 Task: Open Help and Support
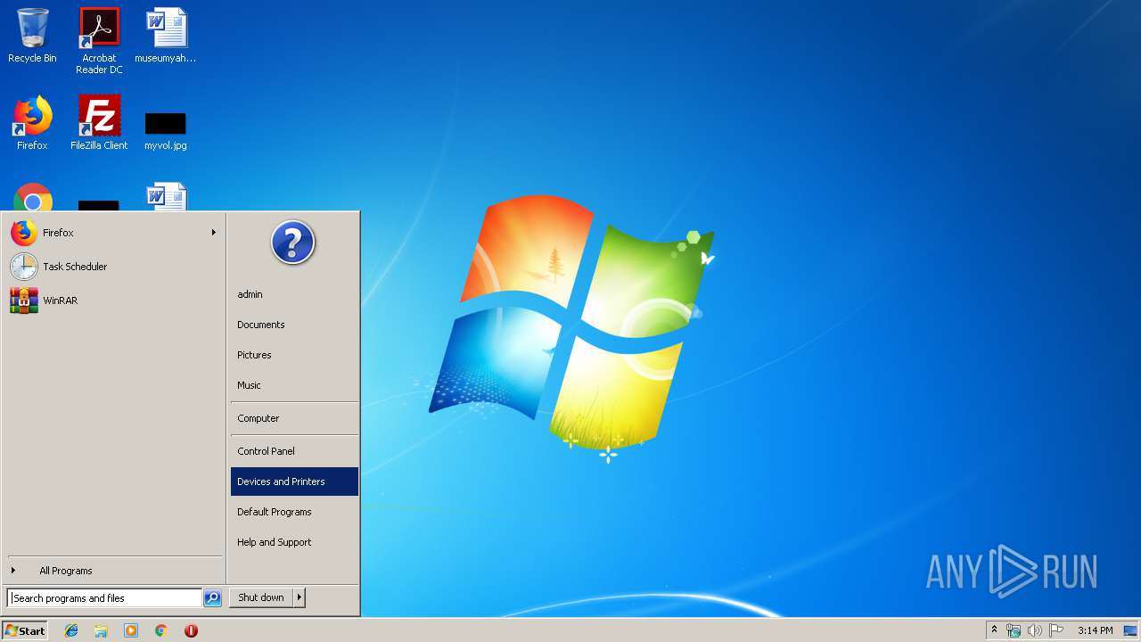(294, 542)
